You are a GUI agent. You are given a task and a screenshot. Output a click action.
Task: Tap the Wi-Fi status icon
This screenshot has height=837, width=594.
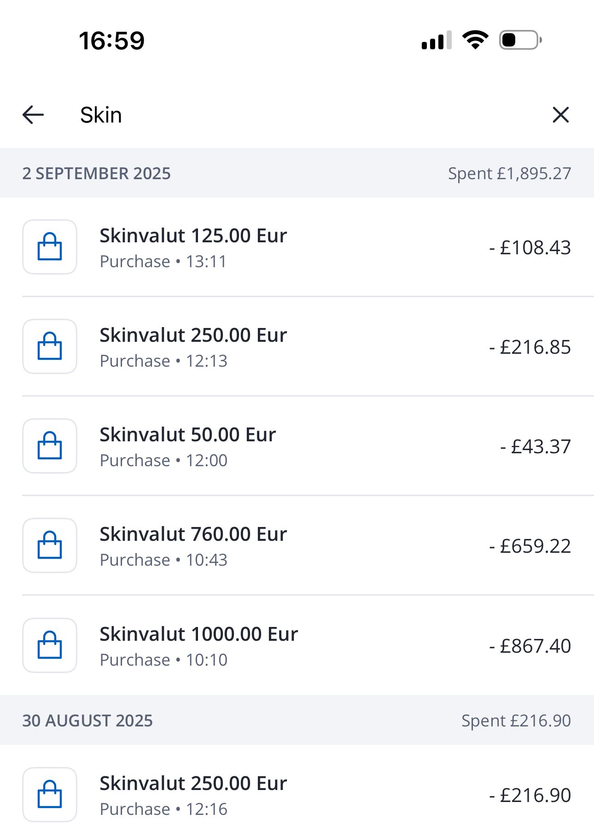coord(475,40)
